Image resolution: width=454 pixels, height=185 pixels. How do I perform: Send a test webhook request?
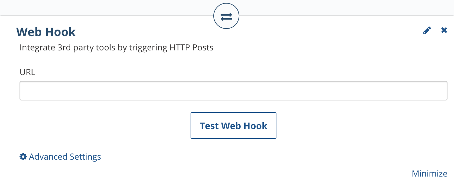234,126
